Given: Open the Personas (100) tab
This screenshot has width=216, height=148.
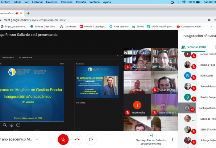Looking at the screenshot, I should pyautogui.click(x=194, y=47).
